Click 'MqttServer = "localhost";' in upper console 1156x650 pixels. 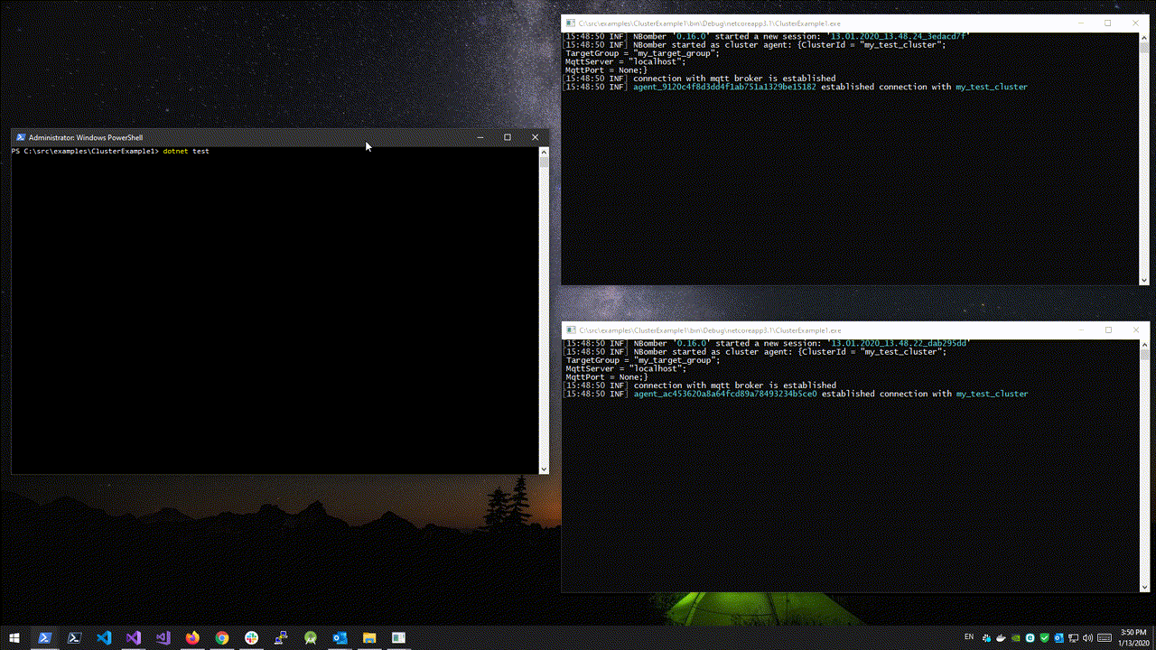626,61
